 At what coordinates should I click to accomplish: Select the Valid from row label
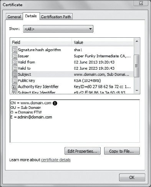pyautogui.click(x=27, y=62)
